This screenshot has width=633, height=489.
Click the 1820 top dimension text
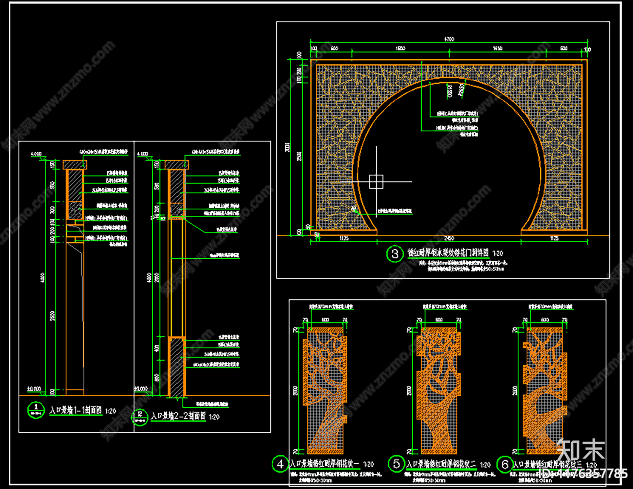400,48
